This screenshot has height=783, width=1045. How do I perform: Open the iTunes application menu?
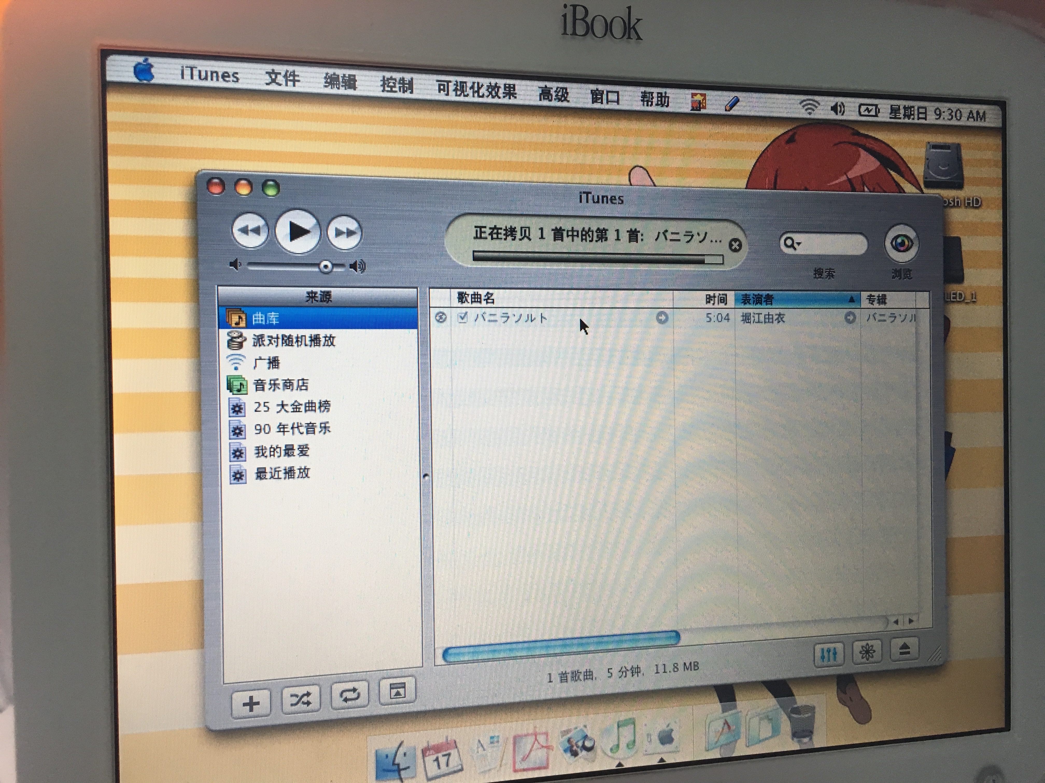coord(209,75)
